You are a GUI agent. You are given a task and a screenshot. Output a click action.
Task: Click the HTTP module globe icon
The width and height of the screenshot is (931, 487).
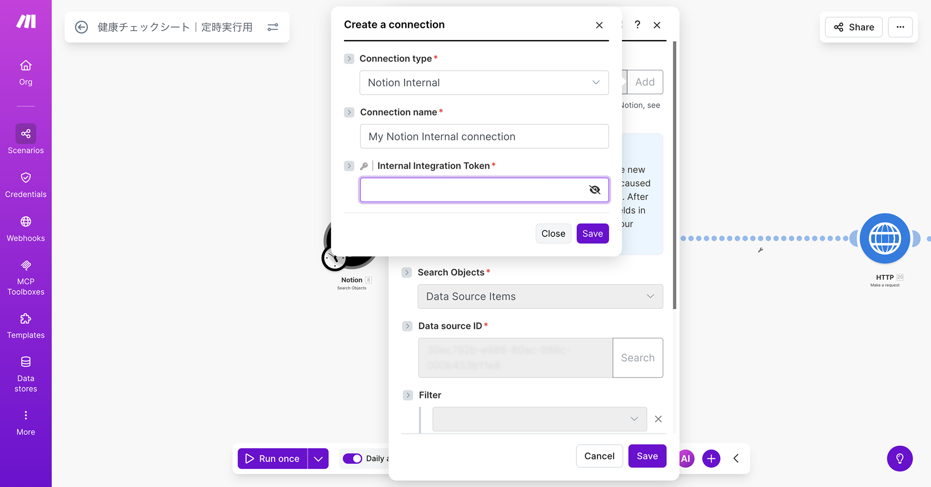point(884,238)
